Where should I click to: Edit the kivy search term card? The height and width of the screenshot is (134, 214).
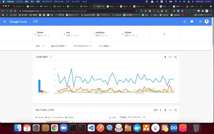(x=76, y=34)
